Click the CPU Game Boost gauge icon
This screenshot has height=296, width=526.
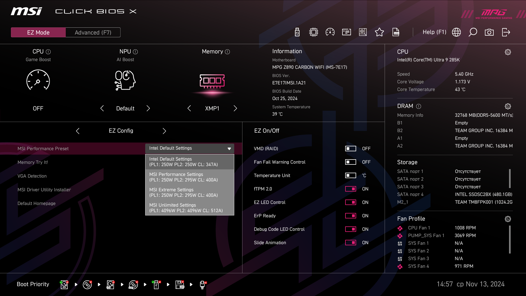pyautogui.click(x=38, y=80)
